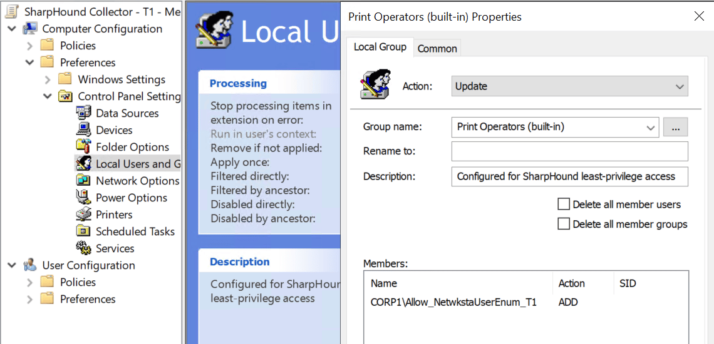Select the Local Group tab

tap(380, 47)
